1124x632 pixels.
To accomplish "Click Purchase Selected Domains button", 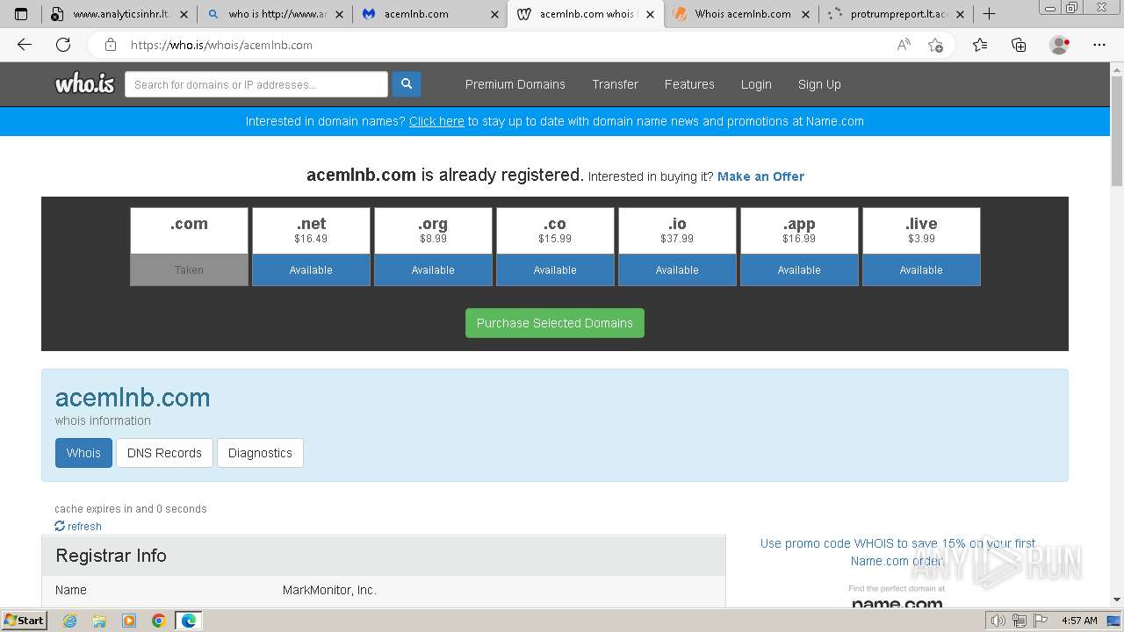I will tap(555, 323).
